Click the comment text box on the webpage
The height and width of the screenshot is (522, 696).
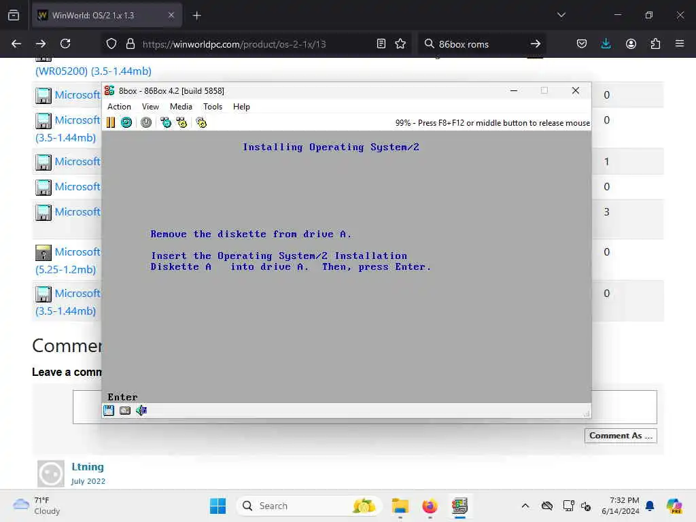(x=365, y=407)
